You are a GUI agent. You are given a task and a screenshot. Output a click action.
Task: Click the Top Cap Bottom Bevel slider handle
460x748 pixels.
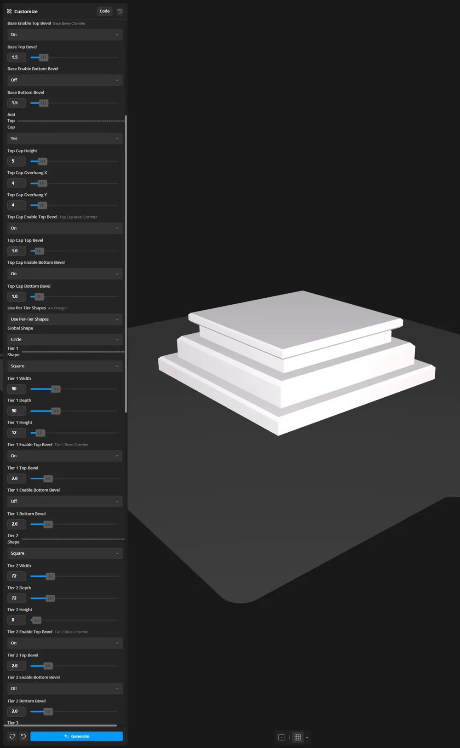coord(39,296)
